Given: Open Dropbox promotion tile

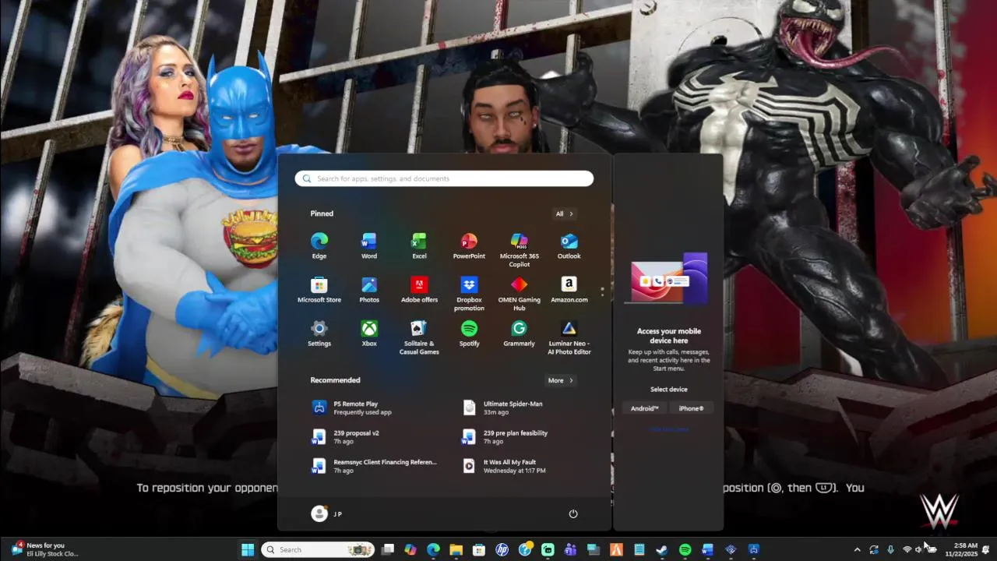Looking at the screenshot, I should coord(469,293).
